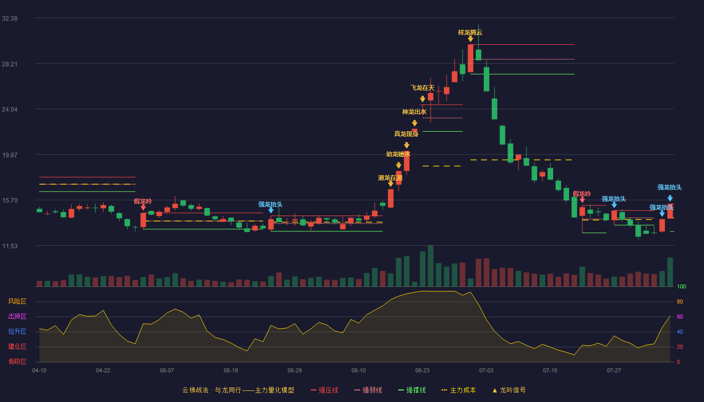Screen dimensions: 704x402
Task: Click the topmost rightmost 强龙抬头 arrow
Action: tap(670, 198)
